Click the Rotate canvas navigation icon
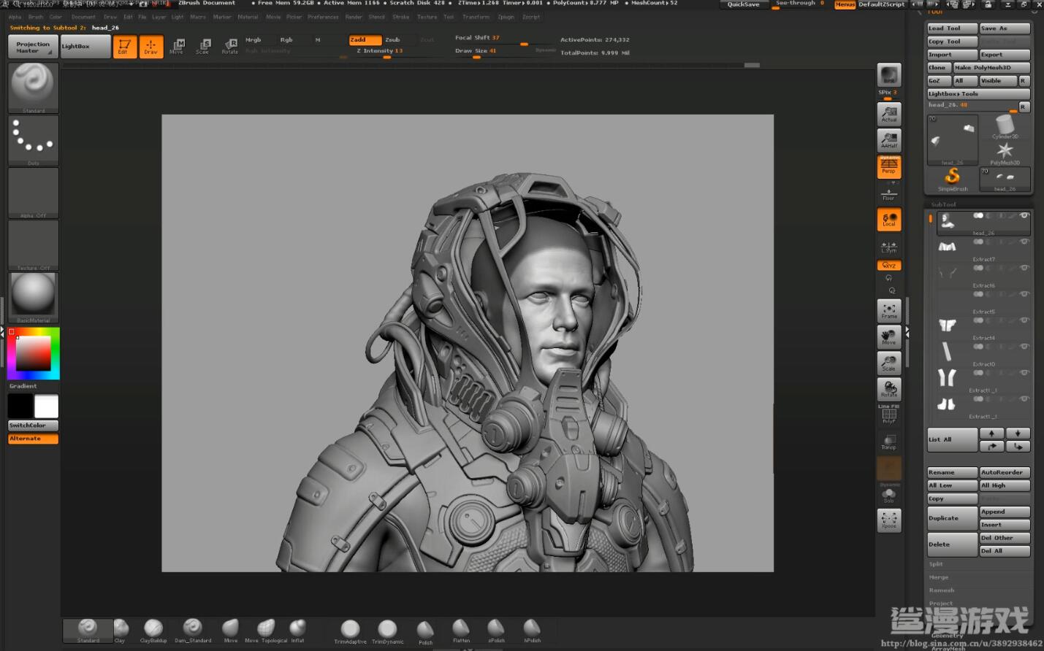The height and width of the screenshot is (651, 1044). pyautogui.click(x=889, y=390)
